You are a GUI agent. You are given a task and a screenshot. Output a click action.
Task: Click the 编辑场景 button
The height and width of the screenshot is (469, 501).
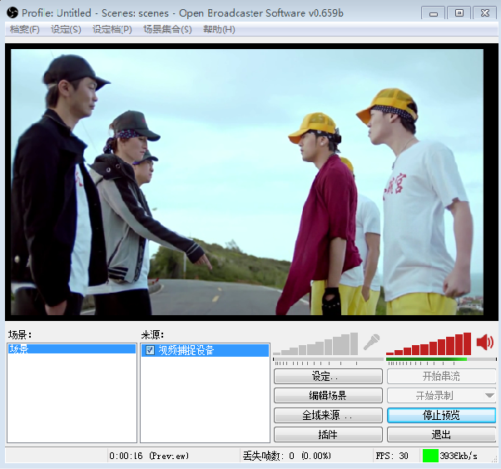click(x=328, y=396)
